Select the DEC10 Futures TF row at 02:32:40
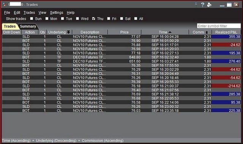 pos(121,57)
